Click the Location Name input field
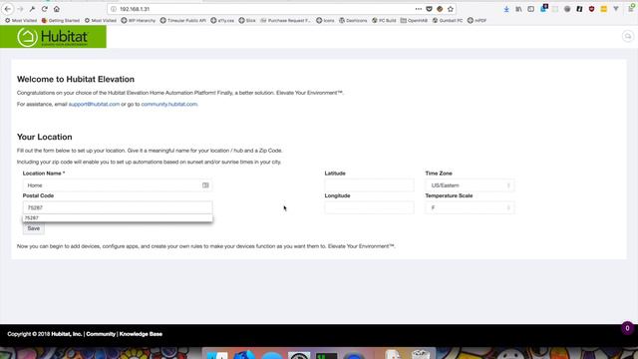638x359 pixels. click(x=118, y=185)
